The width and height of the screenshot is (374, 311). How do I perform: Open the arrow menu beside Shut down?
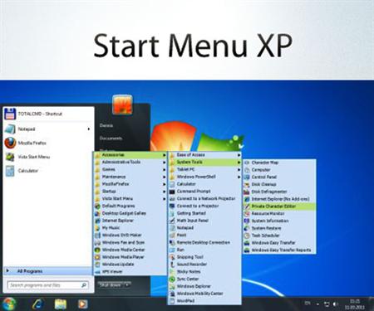pos(127,284)
